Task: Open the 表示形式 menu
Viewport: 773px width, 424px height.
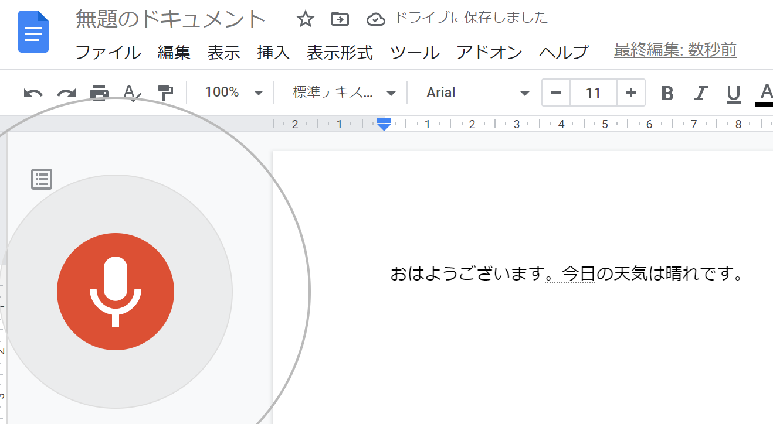Action: coord(340,52)
